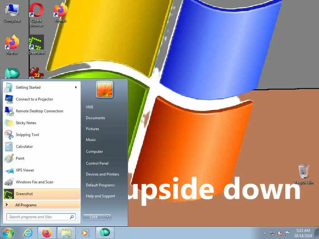The image size is (319, 239).
Task: Open Computer from the Start menu right pane
Action: 94,152
